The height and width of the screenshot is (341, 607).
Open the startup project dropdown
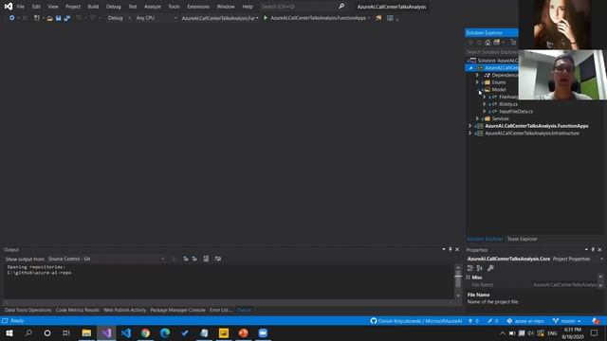[x=220, y=18]
